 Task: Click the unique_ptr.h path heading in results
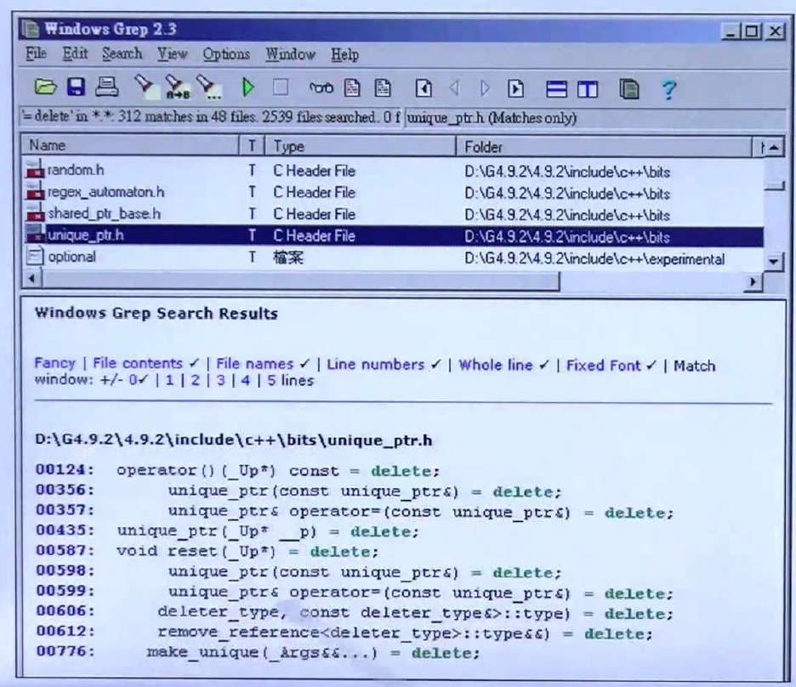click(x=234, y=440)
